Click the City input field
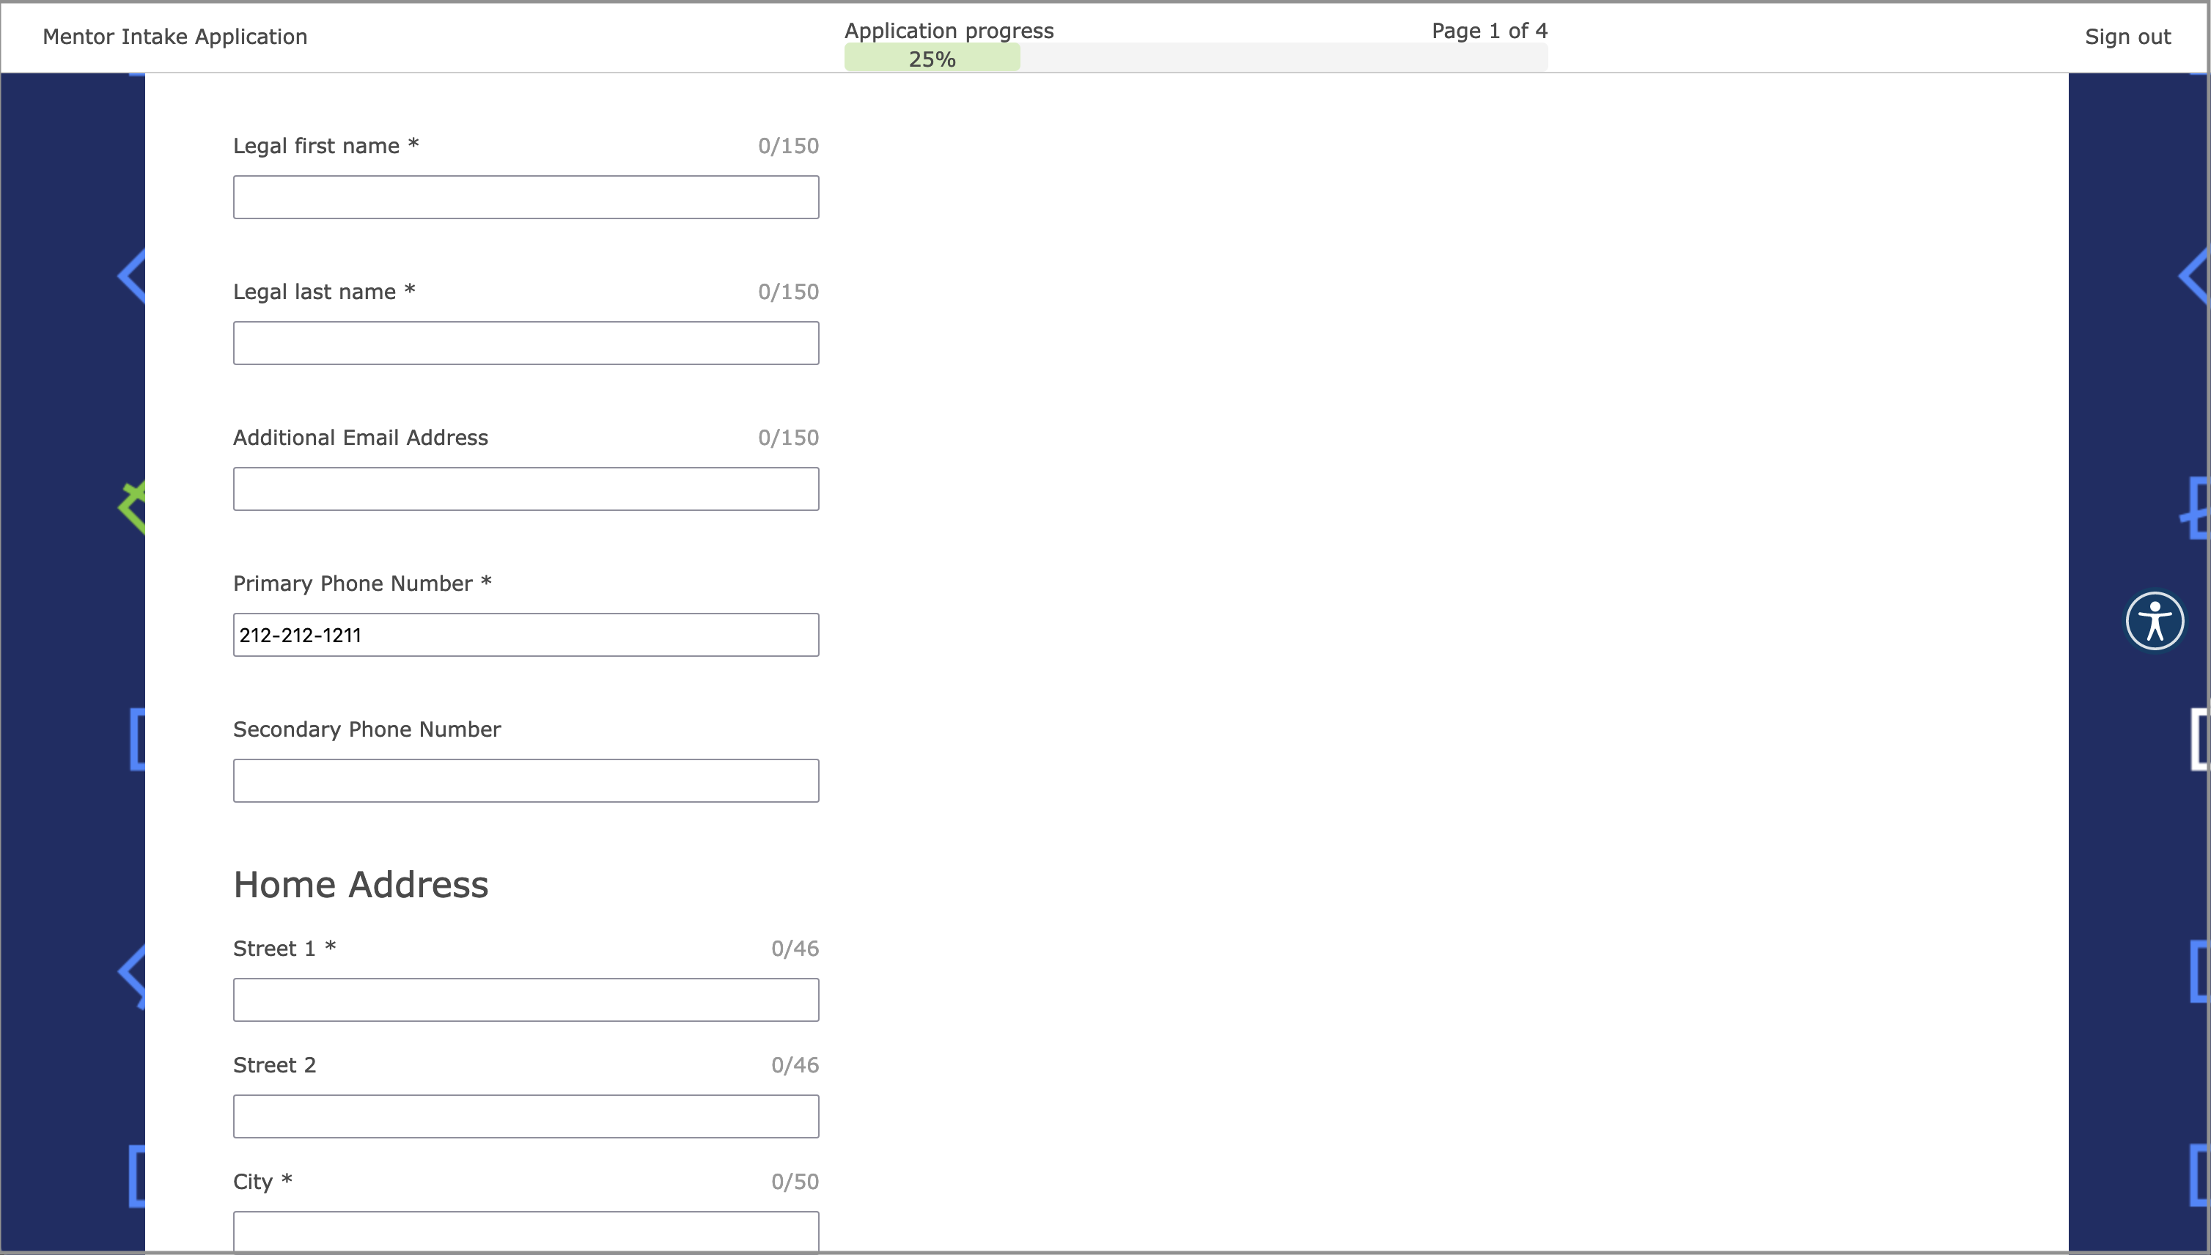2211x1255 pixels. [526, 1231]
